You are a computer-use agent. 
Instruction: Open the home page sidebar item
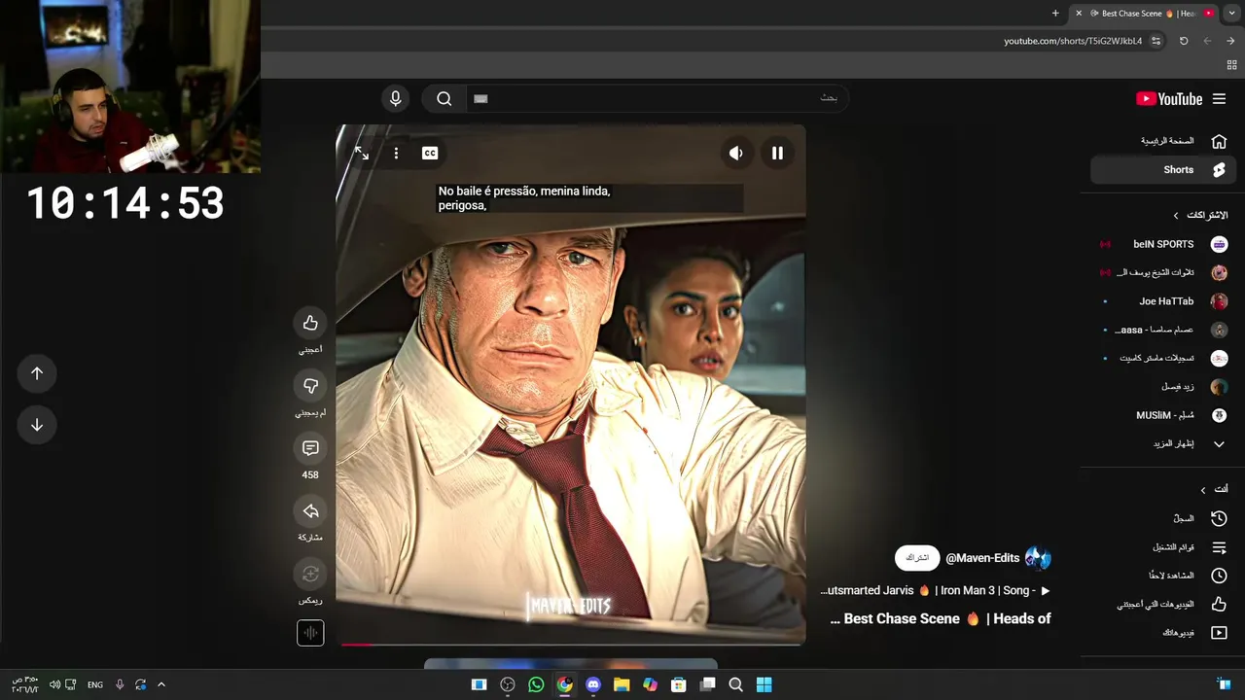pos(1162,141)
